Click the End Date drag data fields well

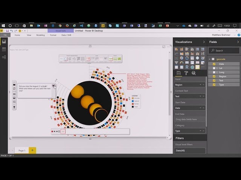point(190,119)
